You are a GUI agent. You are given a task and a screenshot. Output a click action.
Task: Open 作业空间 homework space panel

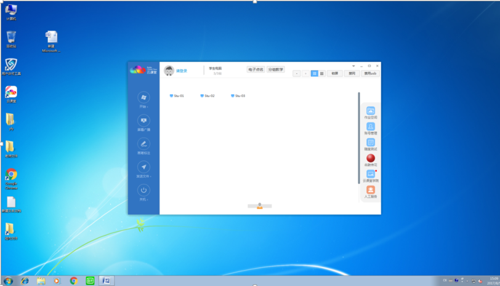pyautogui.click(x=371, y=111)
